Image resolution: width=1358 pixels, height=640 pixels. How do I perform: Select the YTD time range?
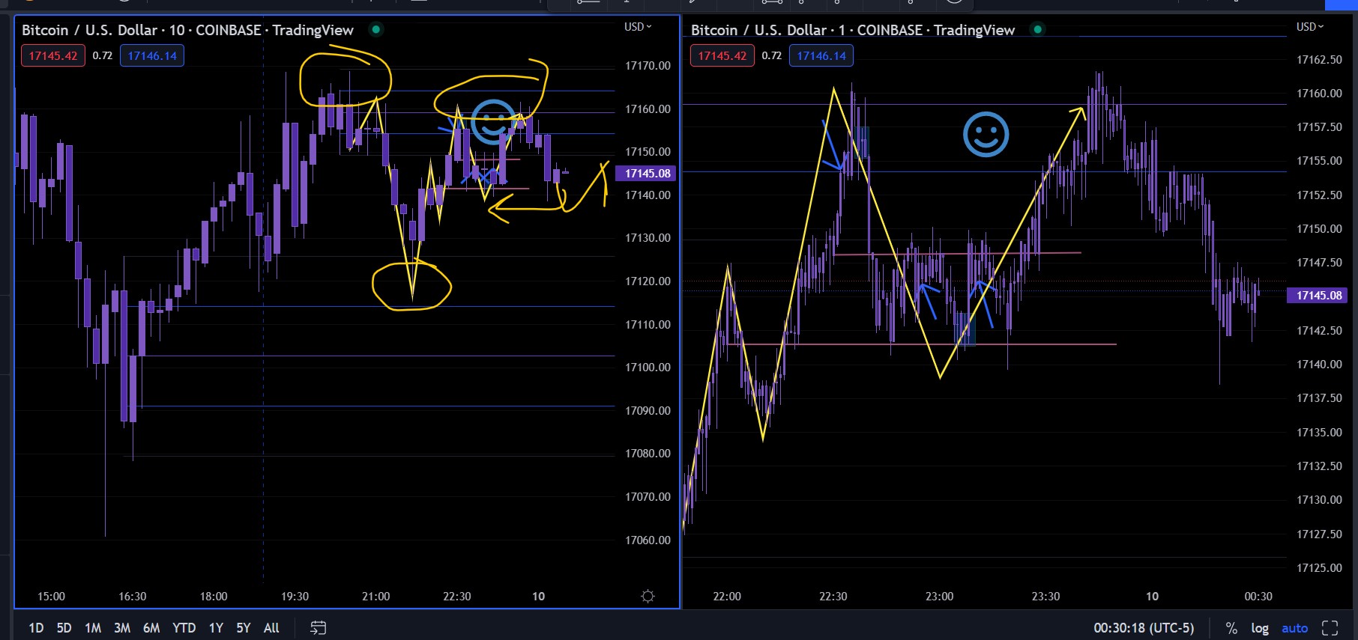[x=184, y=628]
